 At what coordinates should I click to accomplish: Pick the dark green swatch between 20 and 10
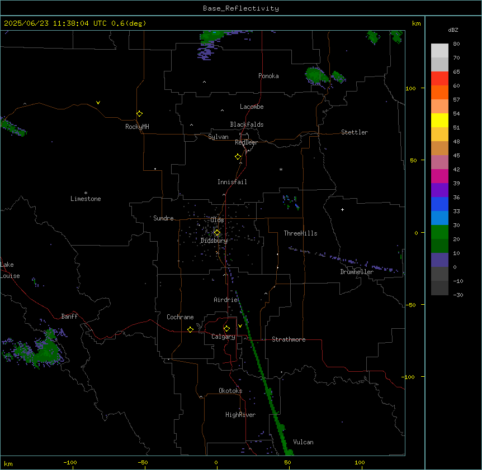tap(440, 246)
